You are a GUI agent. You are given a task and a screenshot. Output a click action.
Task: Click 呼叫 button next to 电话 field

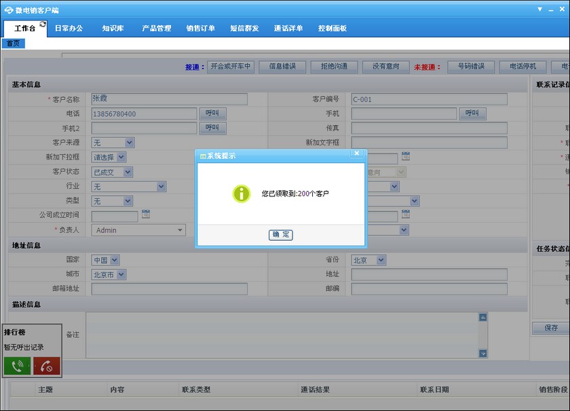click(x=212, y=113)
